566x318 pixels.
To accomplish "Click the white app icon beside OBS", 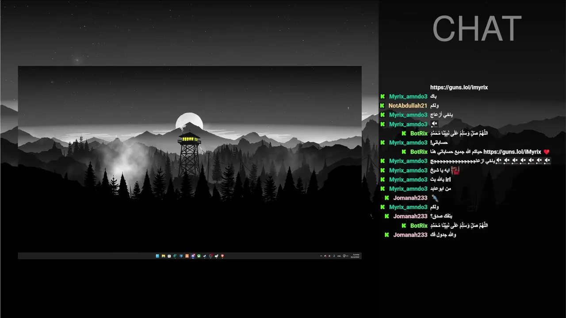I will coord(216,256).
